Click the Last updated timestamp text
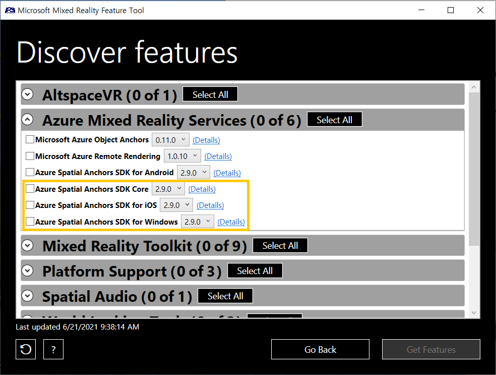Viewport: 496px width, 375px height. [x=78, y=327]
